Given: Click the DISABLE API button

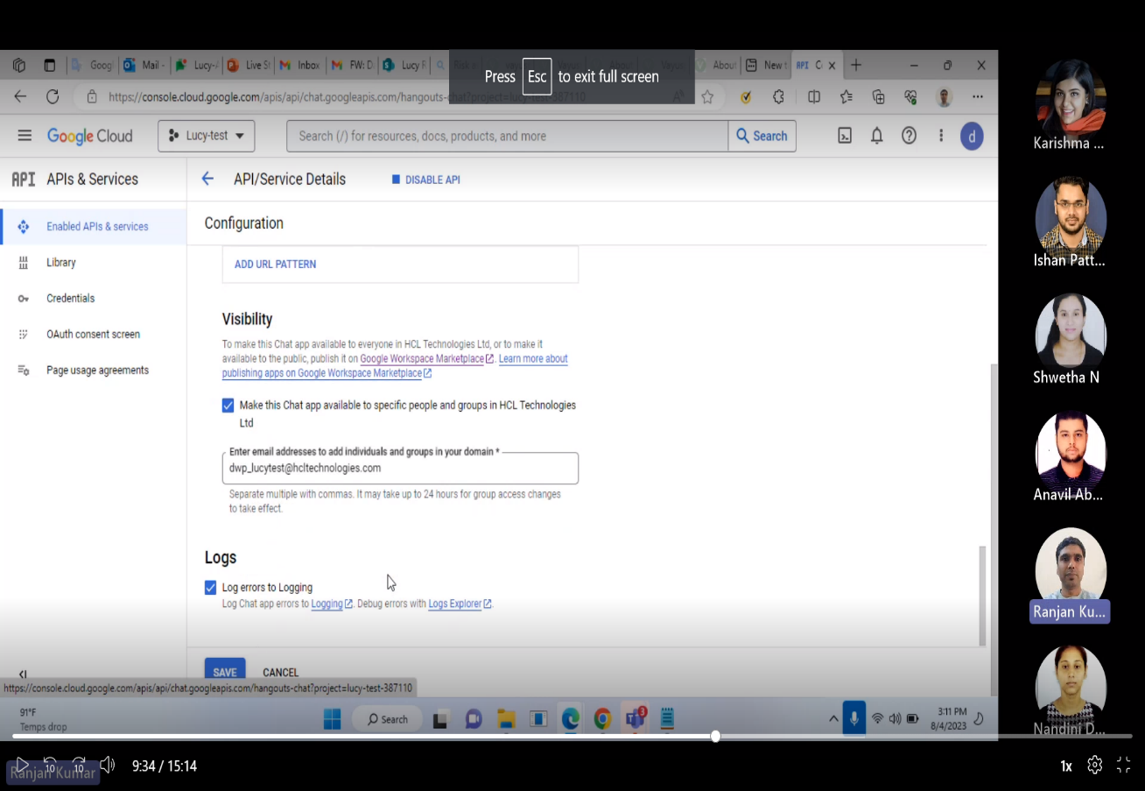Looking at the screenshot, I should coord(425,180).
